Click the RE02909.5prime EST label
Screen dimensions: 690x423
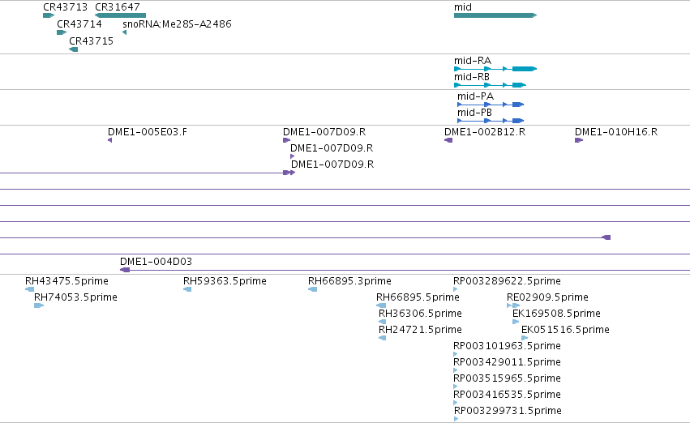tap(547, 297)
